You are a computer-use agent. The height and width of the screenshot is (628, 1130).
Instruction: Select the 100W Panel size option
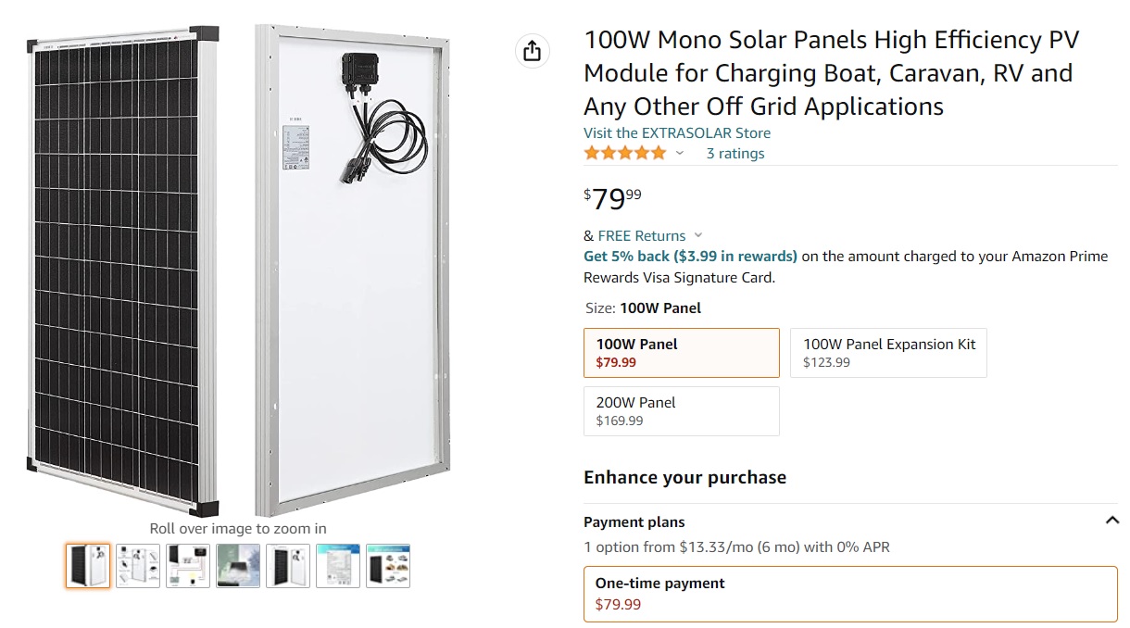[x=681, y=353]
